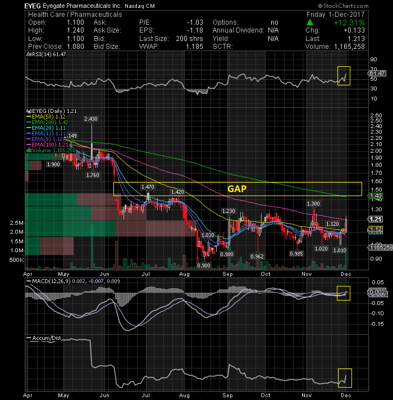This screenshot has width=393, height=400.
Task: Click the 'EYEG (Daily) 1.21' chart legend
Action: point(52,111)
